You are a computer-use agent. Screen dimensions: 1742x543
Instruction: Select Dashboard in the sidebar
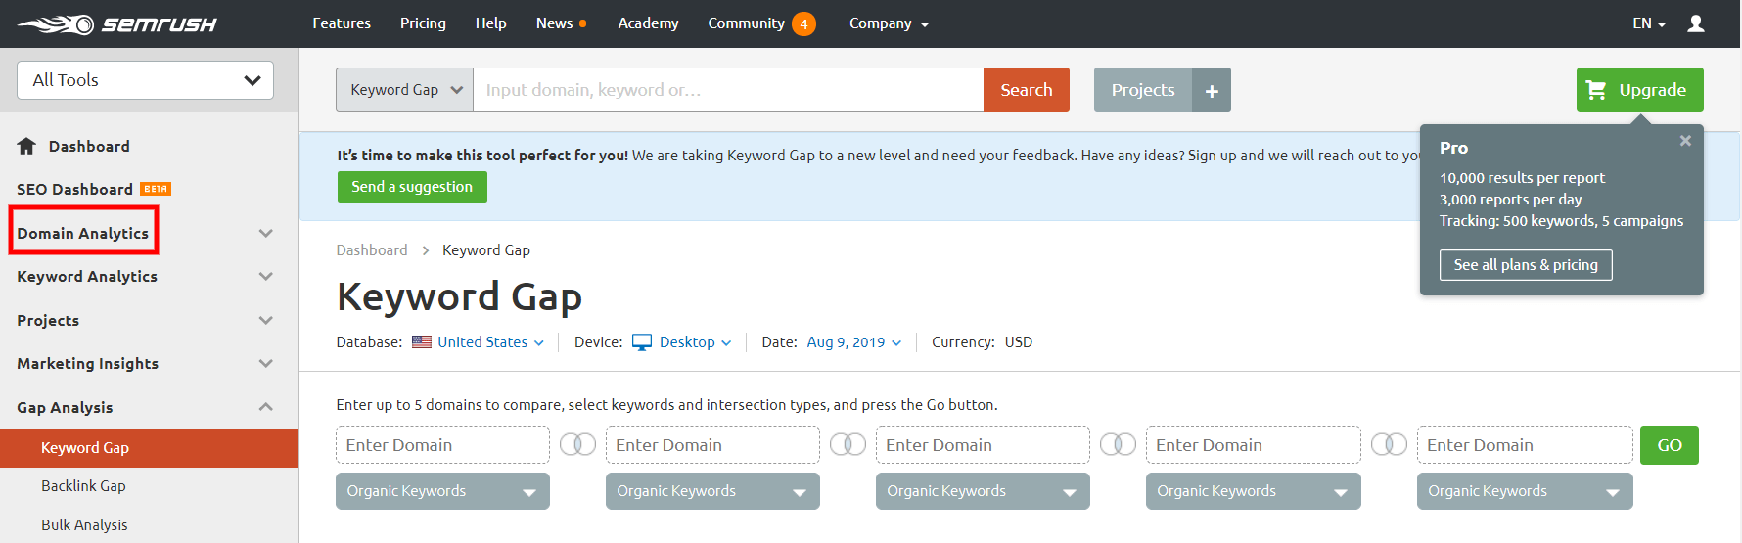(x=89, y=146)
